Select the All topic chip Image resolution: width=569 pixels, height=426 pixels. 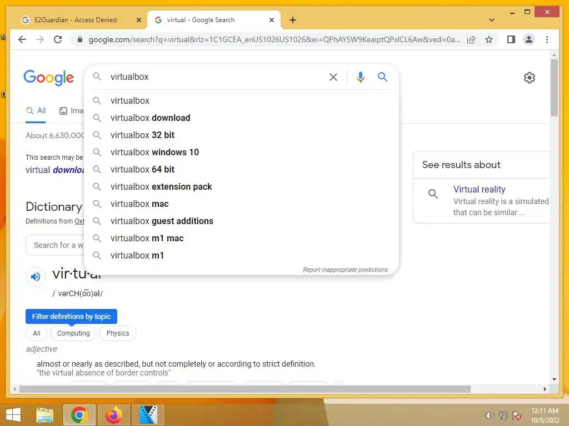point(36,333)
